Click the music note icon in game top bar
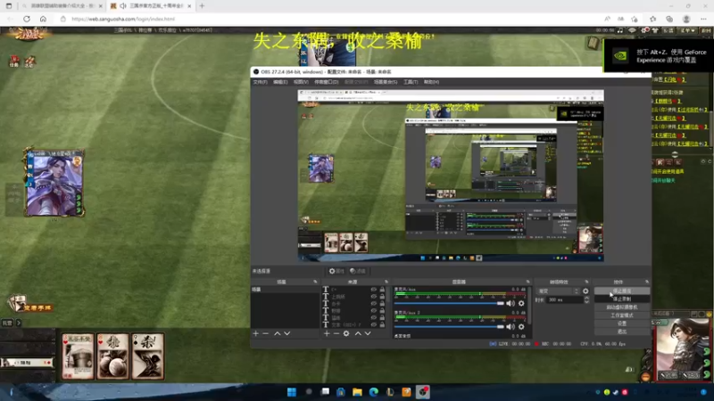Viewport: 714px width, 401px height. click(x=619, y=30)
